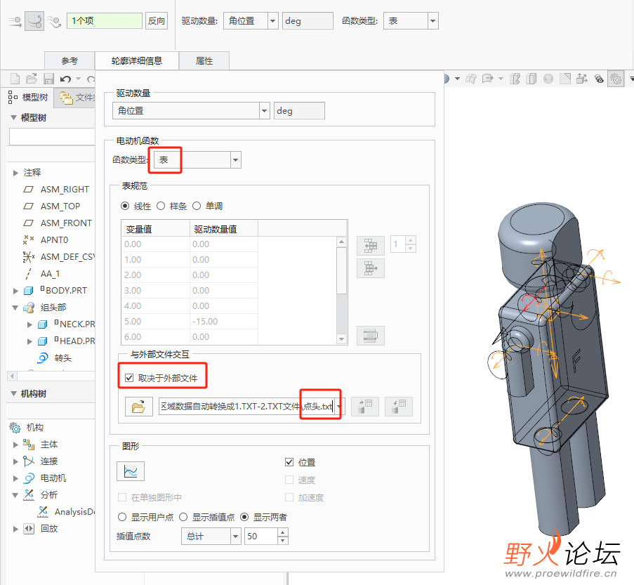The height and width of the screenshot is (585, 634).
Task: Add a row to the table
Action: click(x=371, y=246)
